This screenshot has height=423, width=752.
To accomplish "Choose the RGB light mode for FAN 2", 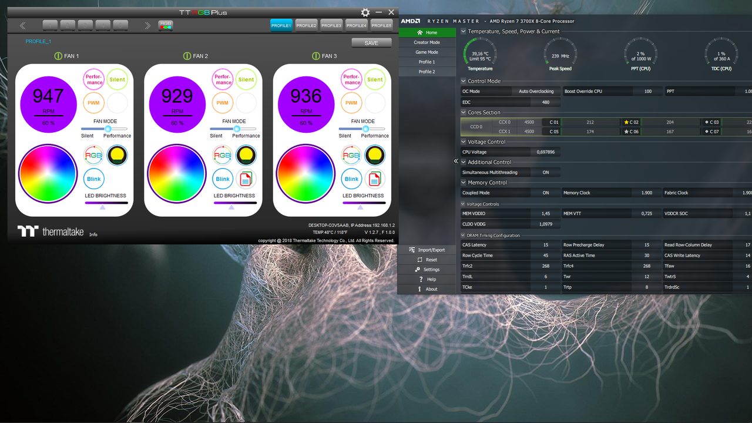I will 223,155.
